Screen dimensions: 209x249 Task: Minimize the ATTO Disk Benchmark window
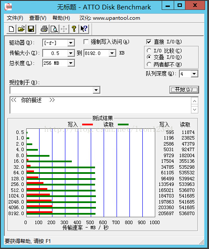click(x=167, y=6)
